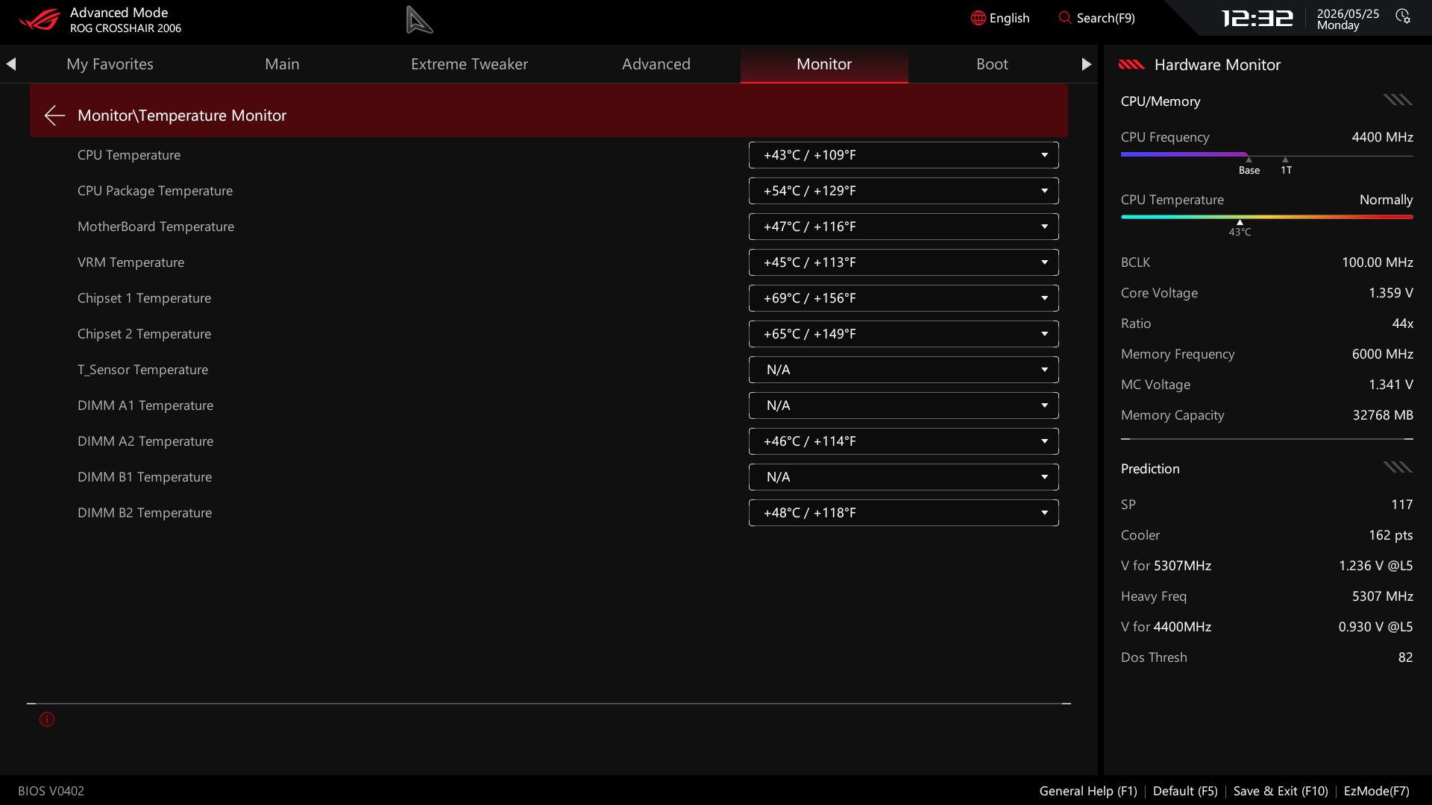
Task: Click the DIMM B2 Temperature row label
Action: (145, 513)
